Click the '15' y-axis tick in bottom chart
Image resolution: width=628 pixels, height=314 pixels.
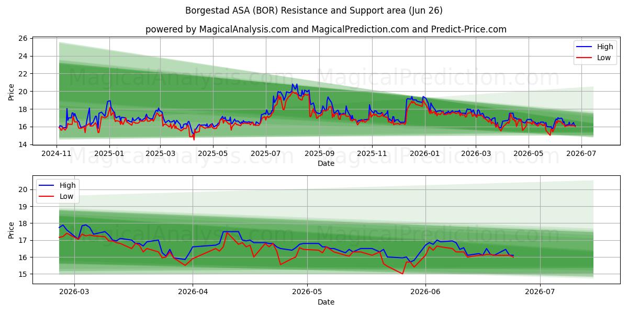pos(23,274)
